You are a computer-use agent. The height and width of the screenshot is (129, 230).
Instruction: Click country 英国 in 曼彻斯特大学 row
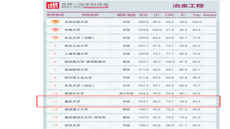(126, 70)
